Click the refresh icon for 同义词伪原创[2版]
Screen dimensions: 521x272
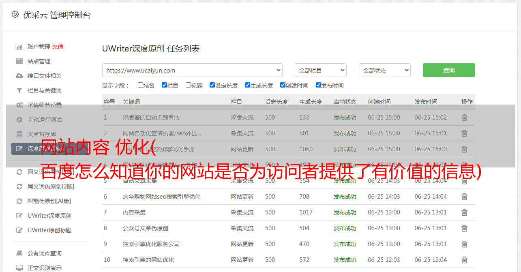19,186
